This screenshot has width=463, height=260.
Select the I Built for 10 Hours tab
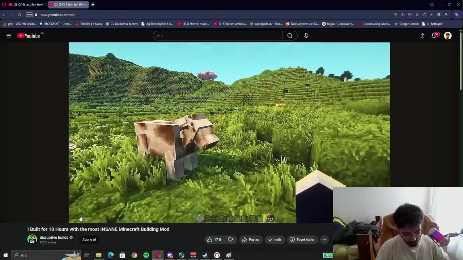(x=68, y=4)
